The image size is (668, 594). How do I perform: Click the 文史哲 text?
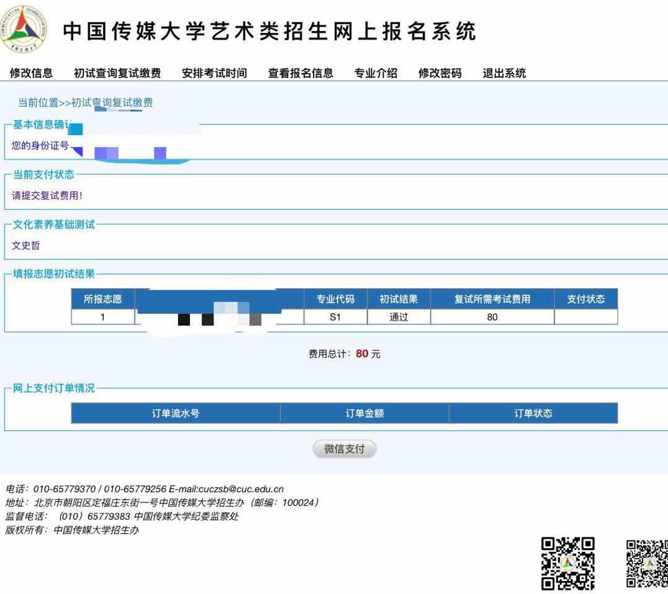point(25,246)
